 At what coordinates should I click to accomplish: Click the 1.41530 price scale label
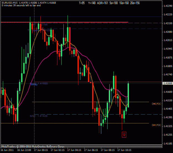(x=168, y=100)
